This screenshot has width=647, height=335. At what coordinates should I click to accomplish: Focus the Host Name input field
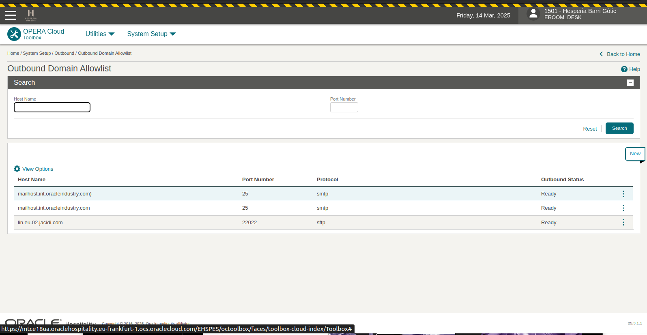pos(52,107)
